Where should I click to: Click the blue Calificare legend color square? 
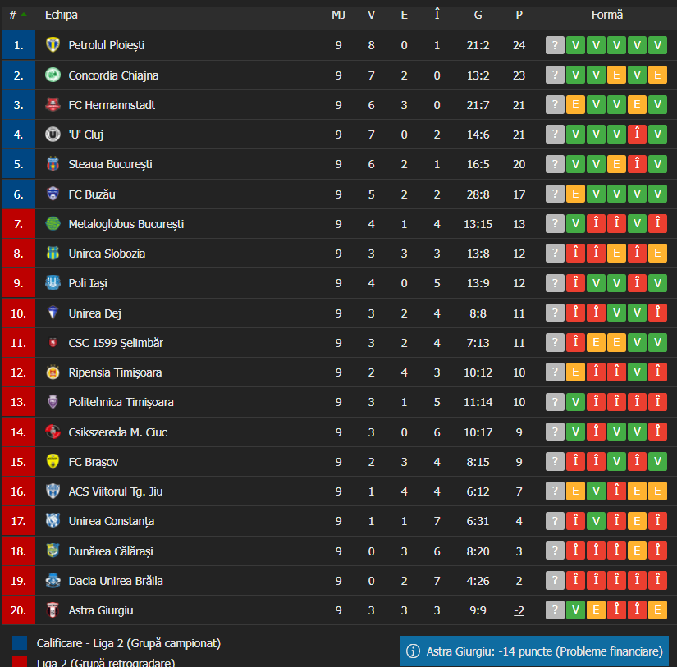[20, 643]
